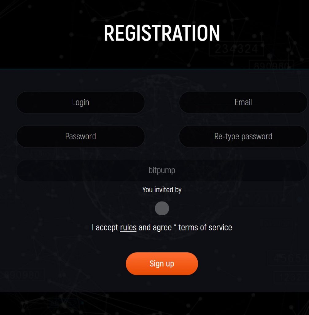Click the Login input field
This screenshot has width=309, height=315.
point(80,102)
